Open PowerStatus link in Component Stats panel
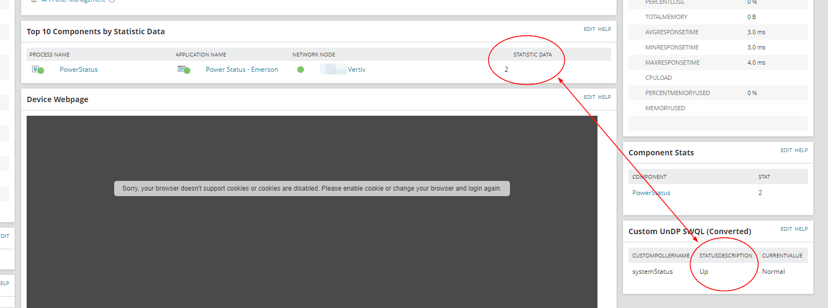This screenshot has width=828, height=308. pyautogui.click(x=651, y=193)
